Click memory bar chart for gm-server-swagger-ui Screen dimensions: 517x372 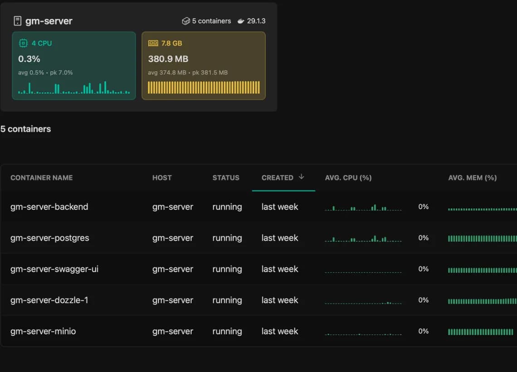pos(483,270)
